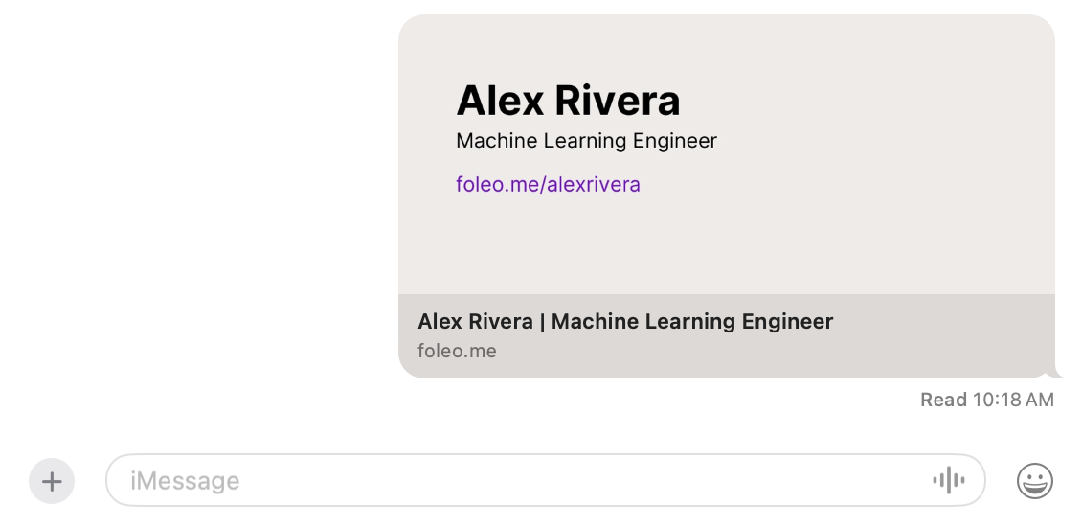Open the emoji picker smiley icon

(x=1034, y=481)
